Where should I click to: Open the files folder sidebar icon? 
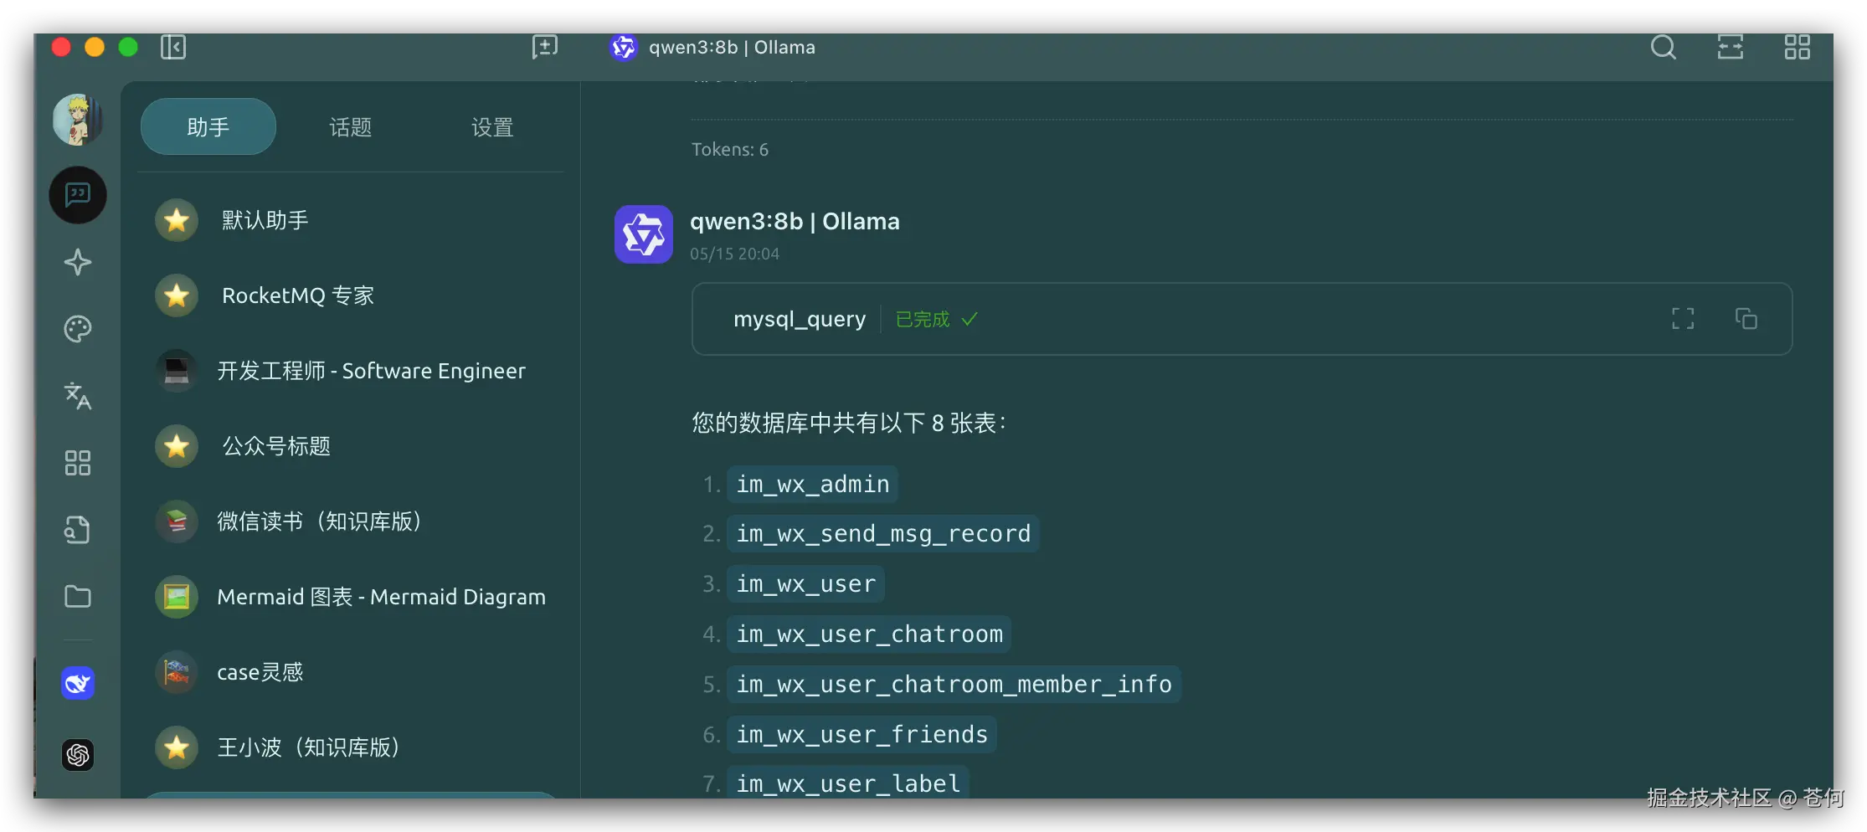tap(78, 597)
